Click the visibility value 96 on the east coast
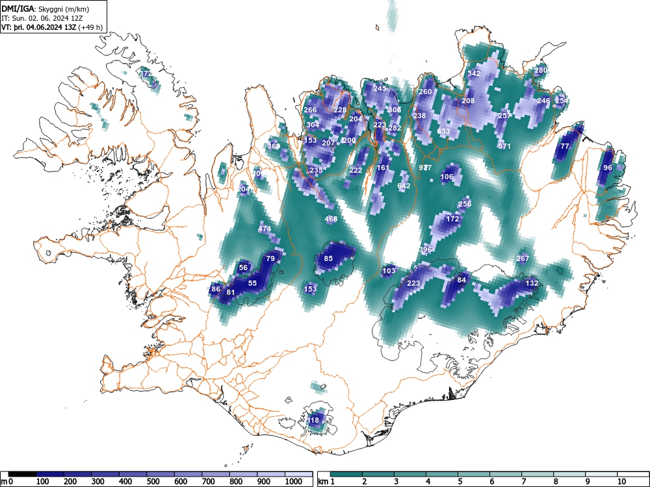The image size is (650, 487). (x=608, y=168)
